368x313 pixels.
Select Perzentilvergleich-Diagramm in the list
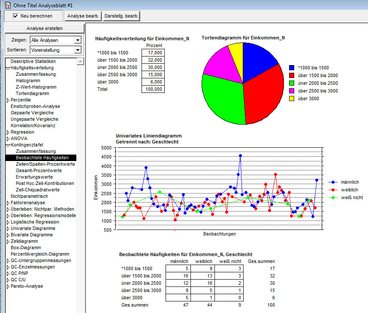(40, 254)
